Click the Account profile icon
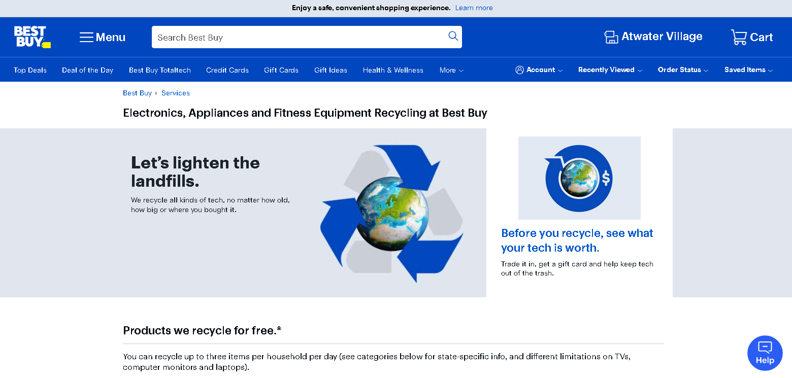The width and height of the screenshot is (792, 378). (x=519, y=70)
